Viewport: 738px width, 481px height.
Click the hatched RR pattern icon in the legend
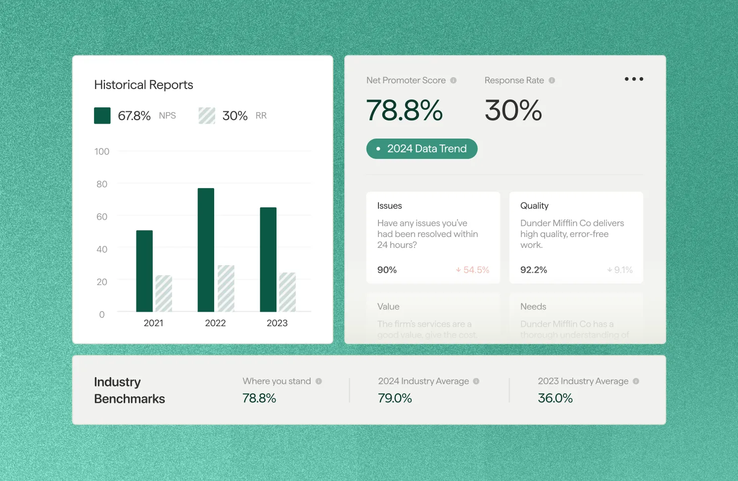[206, 115]
